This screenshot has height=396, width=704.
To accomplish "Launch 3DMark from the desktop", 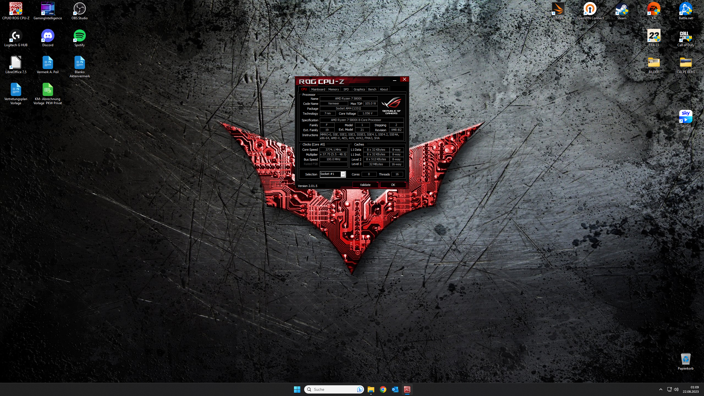I will 558,9.
